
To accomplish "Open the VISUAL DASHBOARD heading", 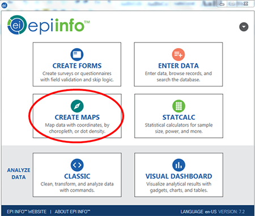I will [x=178, y=176].
